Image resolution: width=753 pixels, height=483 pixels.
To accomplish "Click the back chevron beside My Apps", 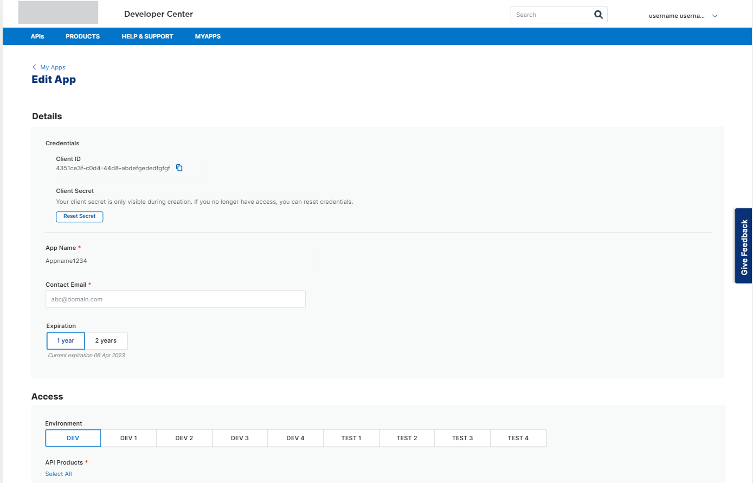I will (34, 67).
